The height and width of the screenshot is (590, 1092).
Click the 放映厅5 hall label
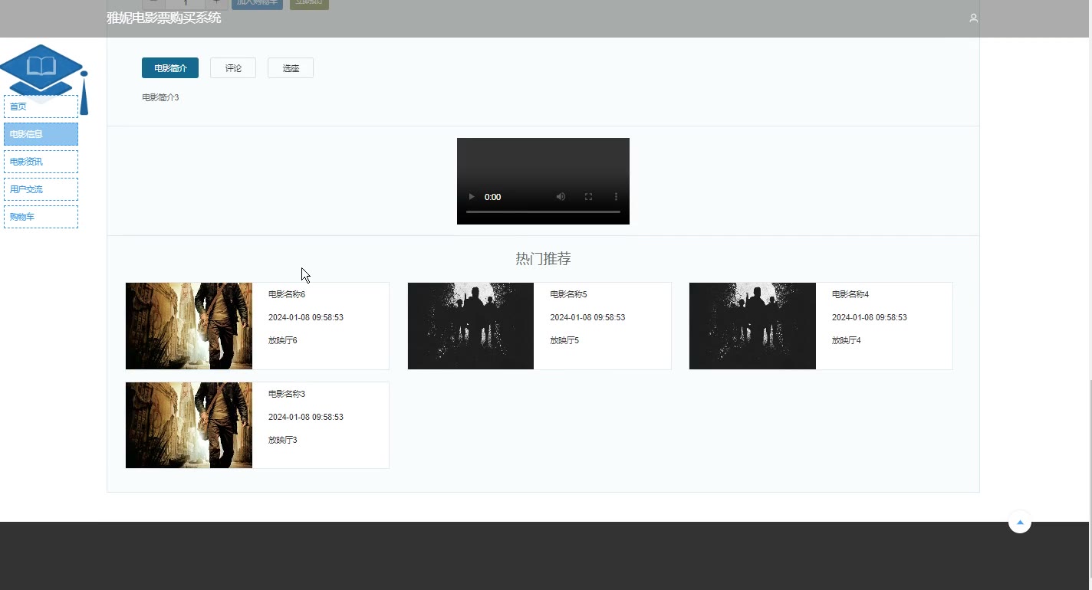coord(564,340)
